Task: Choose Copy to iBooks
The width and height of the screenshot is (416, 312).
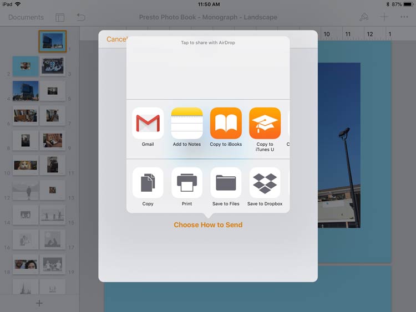Action: pos(226,123)
